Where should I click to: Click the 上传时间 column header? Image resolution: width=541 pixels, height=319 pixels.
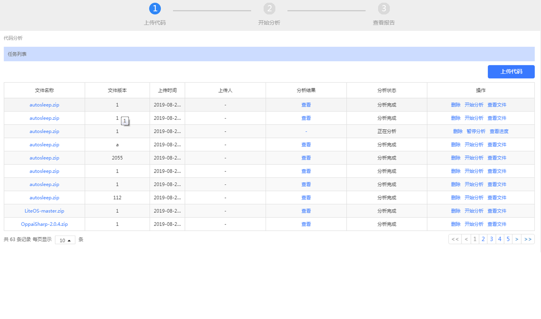pyautogui.click(x=167, y=90)
